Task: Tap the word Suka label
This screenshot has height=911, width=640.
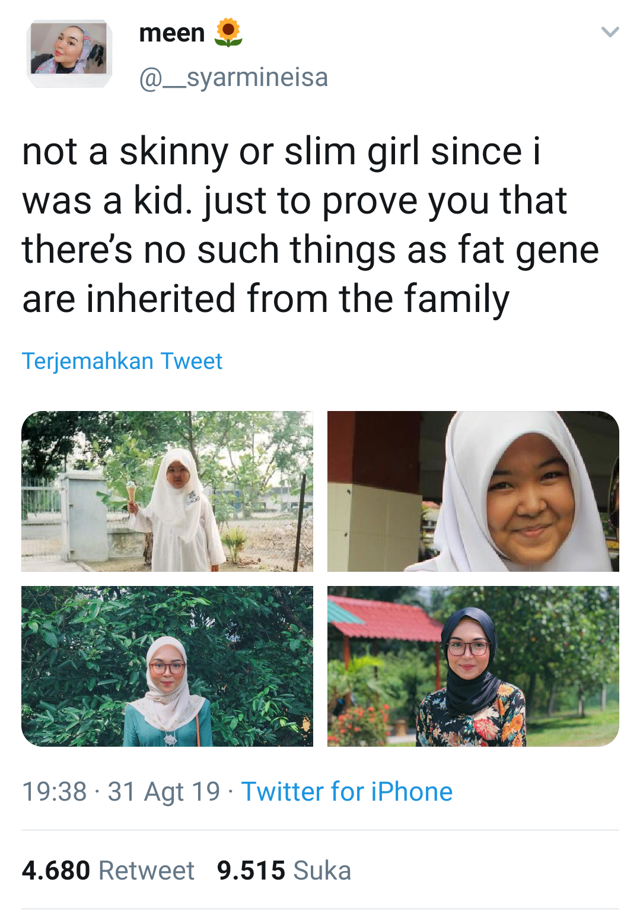Action: coord(322,870)
